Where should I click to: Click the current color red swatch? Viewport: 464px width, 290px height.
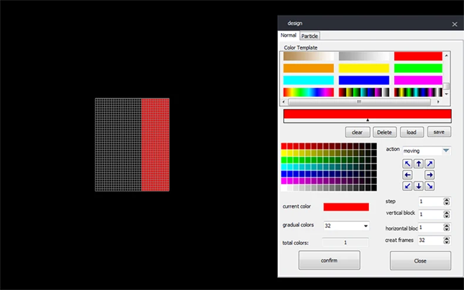click(346, 206)
